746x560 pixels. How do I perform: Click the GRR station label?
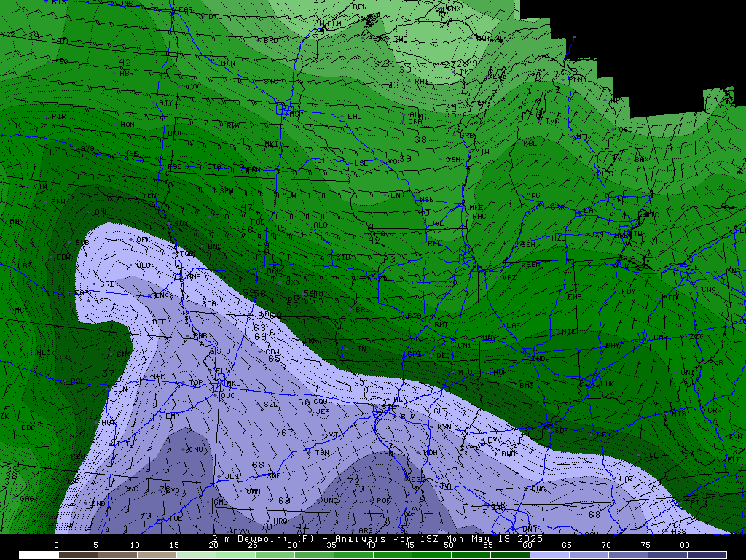click(x=557, y=208)
